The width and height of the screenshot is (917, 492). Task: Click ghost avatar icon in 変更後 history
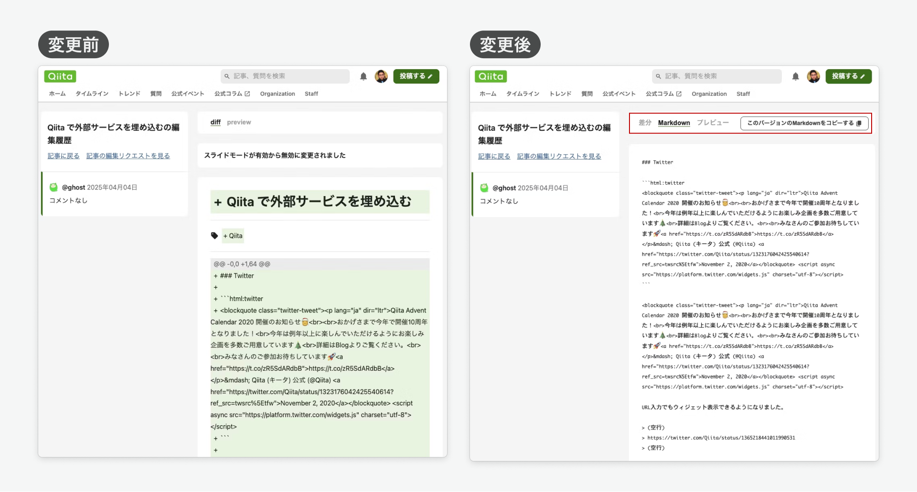484,188
